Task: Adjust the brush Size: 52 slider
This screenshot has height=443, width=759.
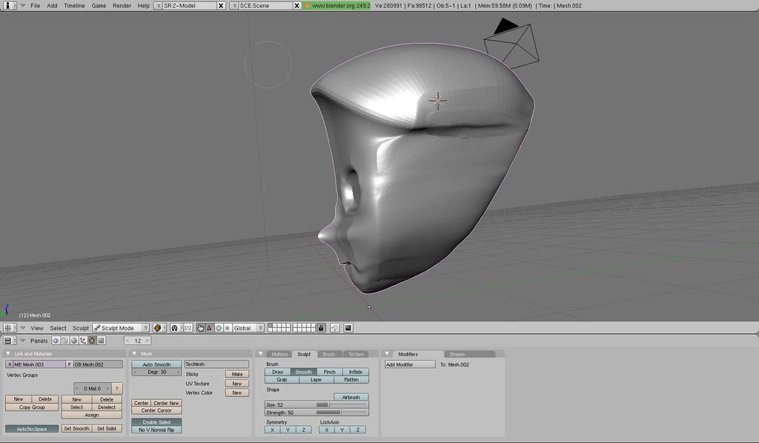Action: [x=316, y=404]
